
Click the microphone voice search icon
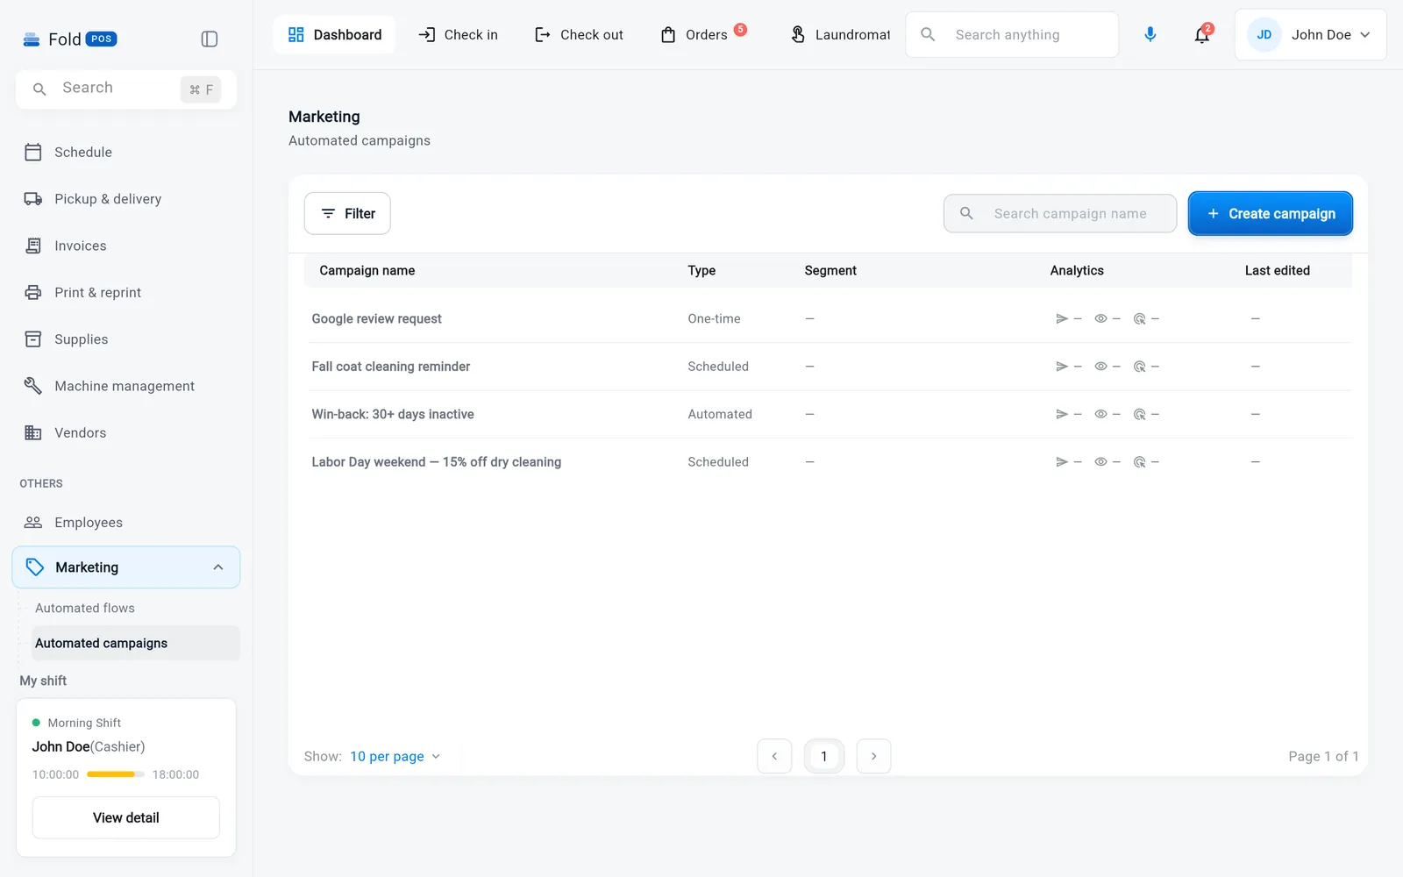click(1150, 34)
